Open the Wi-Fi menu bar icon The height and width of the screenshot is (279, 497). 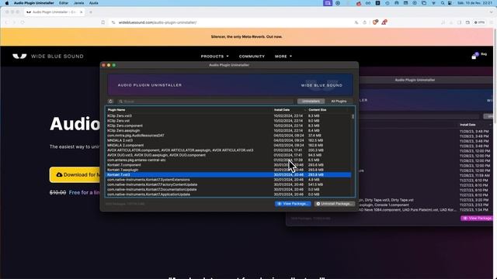433,3
